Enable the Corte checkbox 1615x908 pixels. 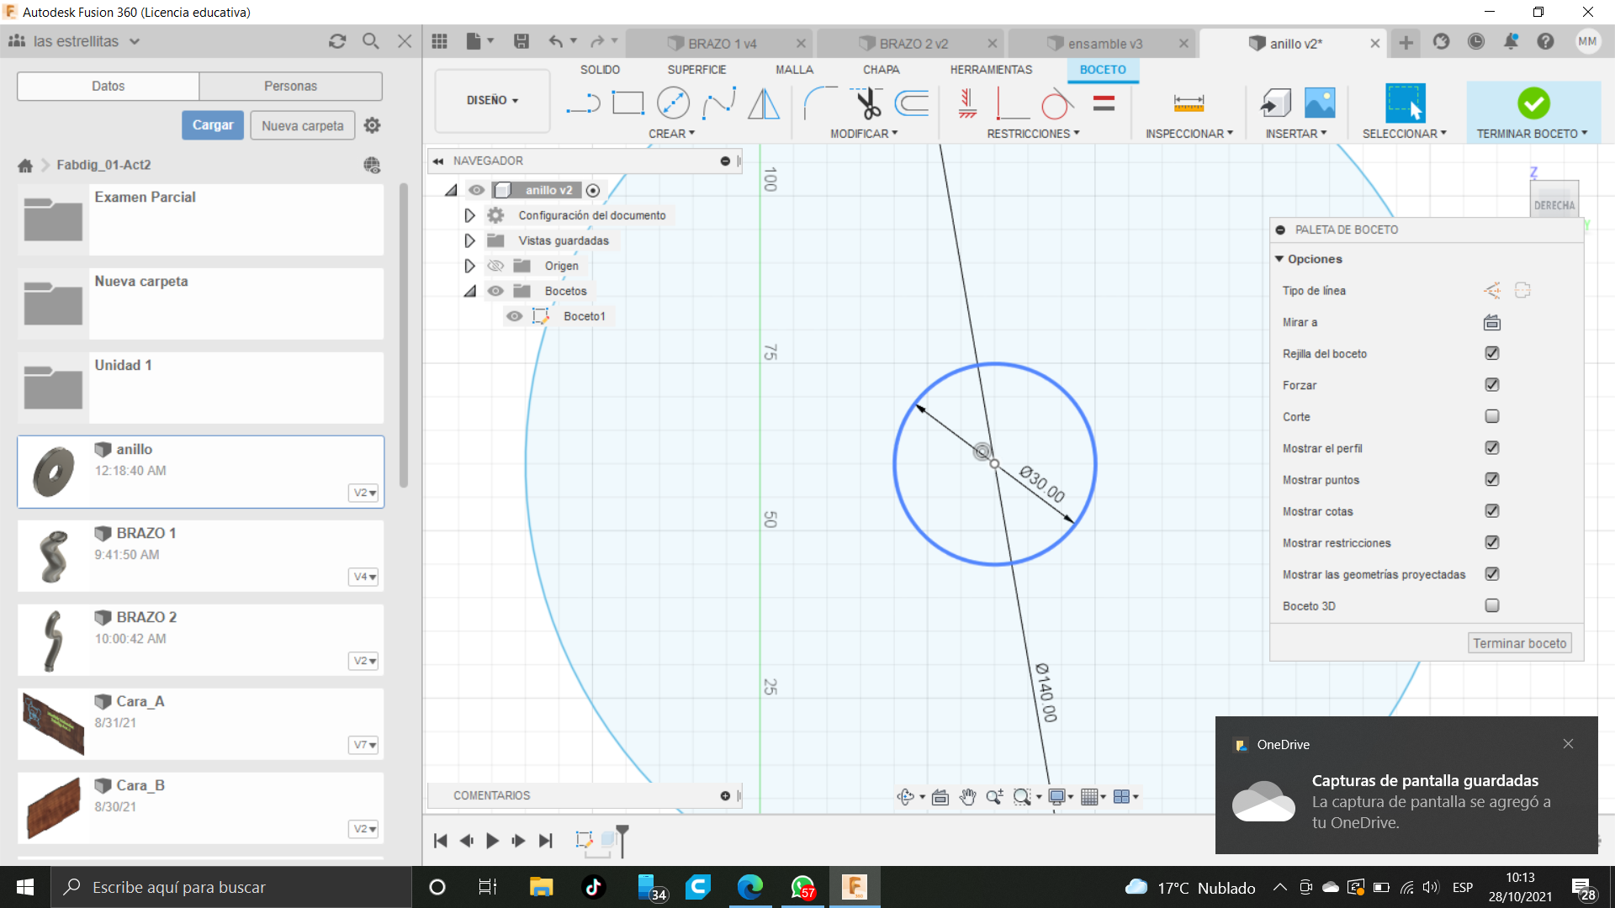(x=1492, y=416)
